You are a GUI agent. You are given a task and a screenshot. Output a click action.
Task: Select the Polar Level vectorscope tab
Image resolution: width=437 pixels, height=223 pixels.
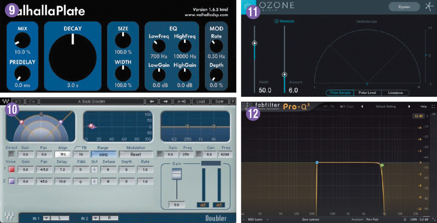367,93
